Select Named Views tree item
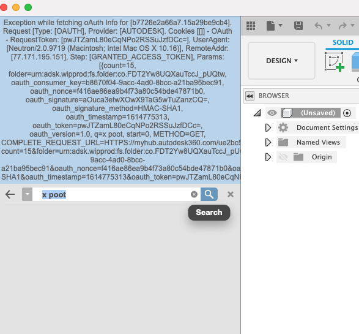The image size is (359, 334). pos(318,142)
